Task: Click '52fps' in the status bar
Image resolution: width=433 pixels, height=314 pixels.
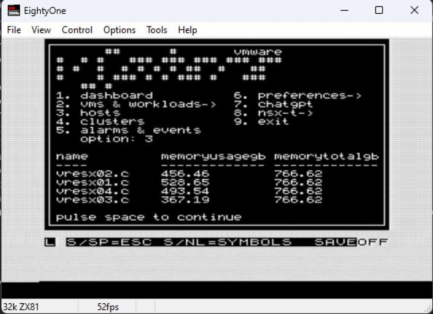Action: pos(108,307)
